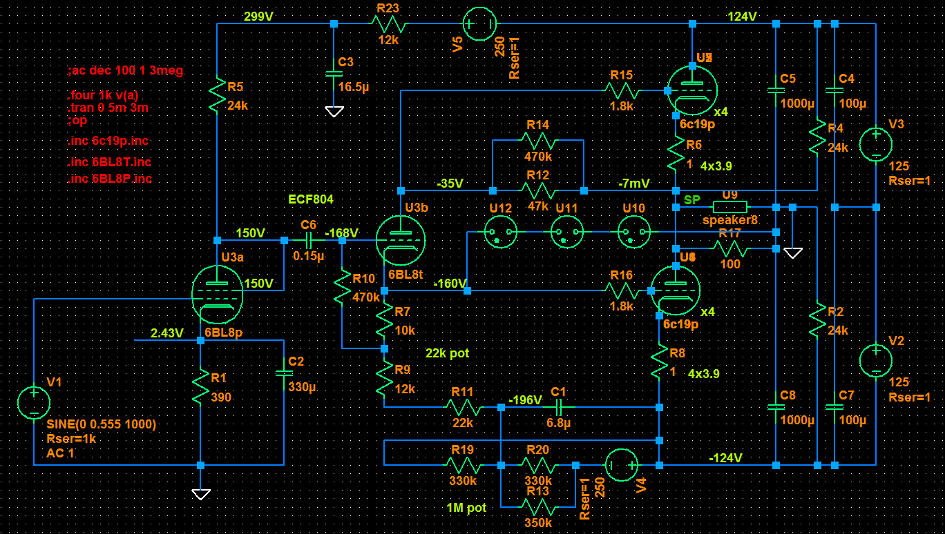Select the V5 voltage source symbol
This screenshot has width=945, height=534.
tap(479, 25)
